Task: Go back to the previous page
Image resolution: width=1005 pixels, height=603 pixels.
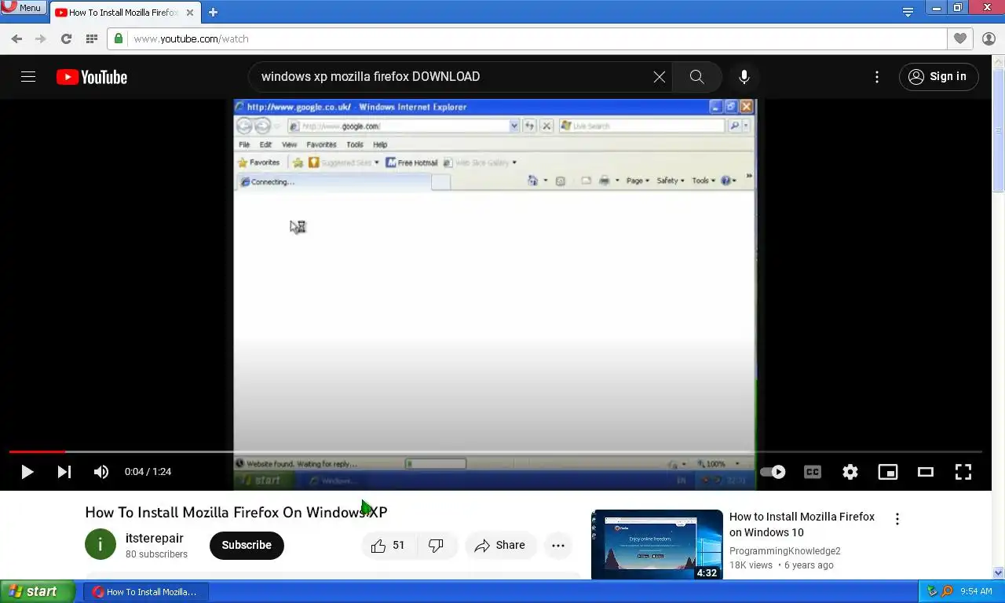Action: click(16, 38)
